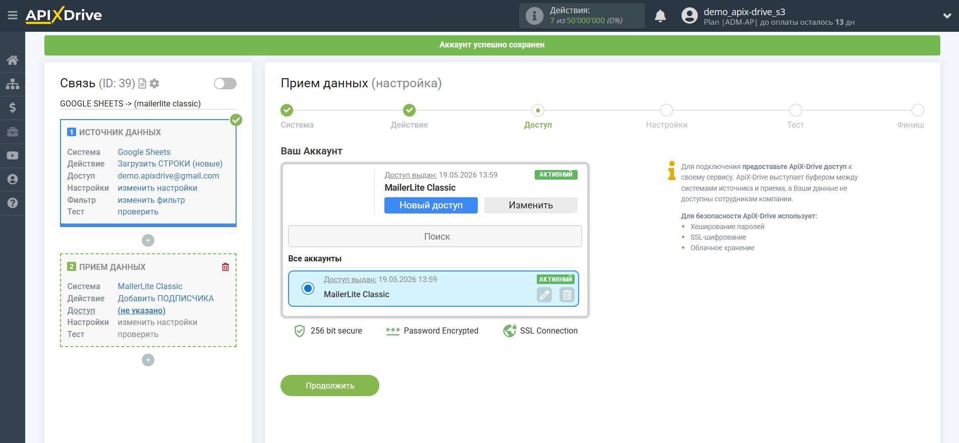Open the home sidebar icon
The height and width of the screenshot is (443, 959).
coord(13,60)
